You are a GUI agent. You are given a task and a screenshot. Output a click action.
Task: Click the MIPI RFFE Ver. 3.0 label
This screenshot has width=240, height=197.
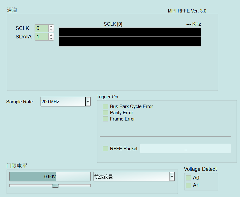click(187, 11)
